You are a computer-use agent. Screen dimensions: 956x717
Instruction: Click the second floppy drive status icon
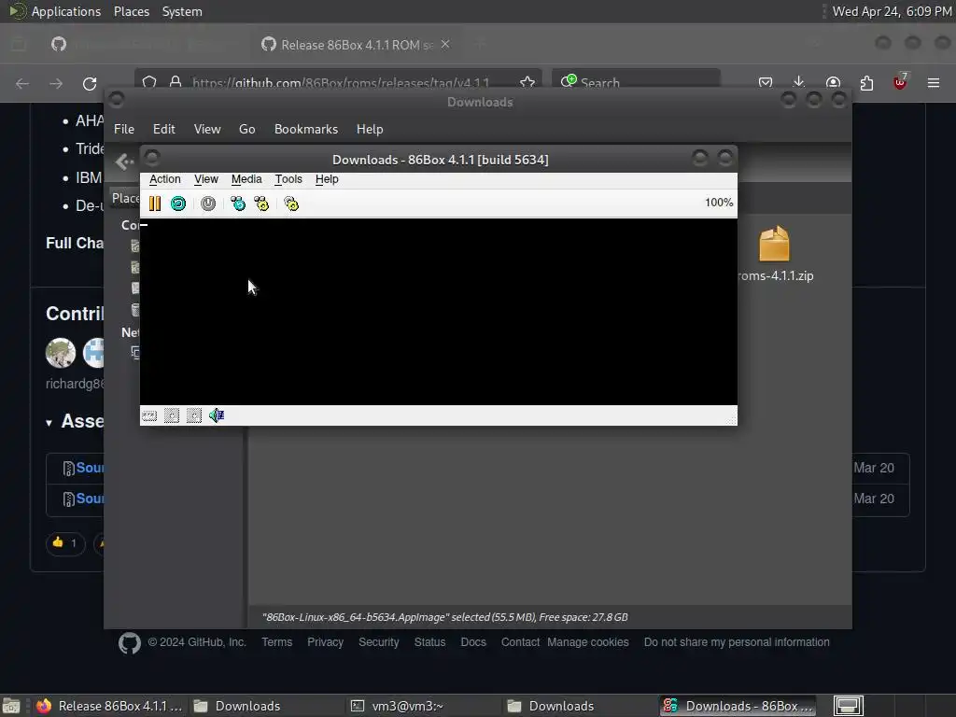194,415
